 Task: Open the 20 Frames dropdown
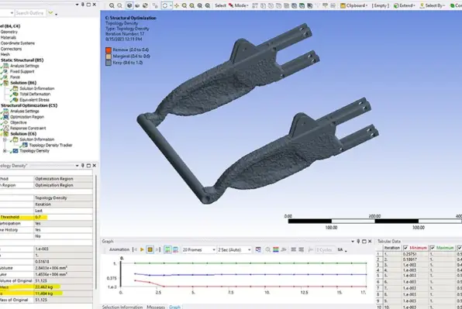pyautogui.click(x=214, y=249)
